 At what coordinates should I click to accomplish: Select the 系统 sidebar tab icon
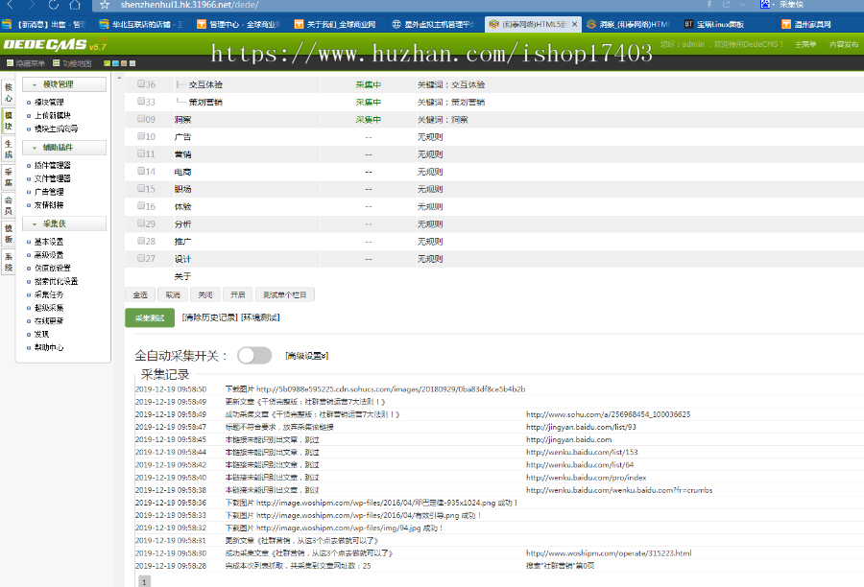click(x=8, y=261)
